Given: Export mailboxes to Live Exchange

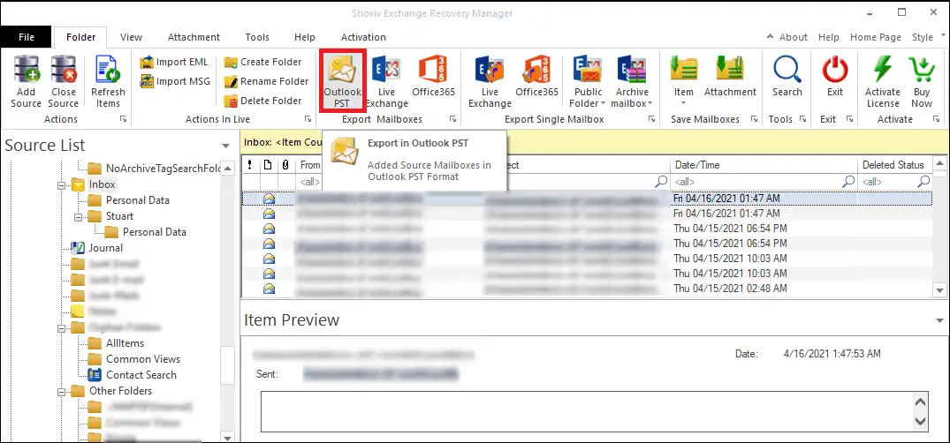Looking at the screenshot, I should click(386, 82).
